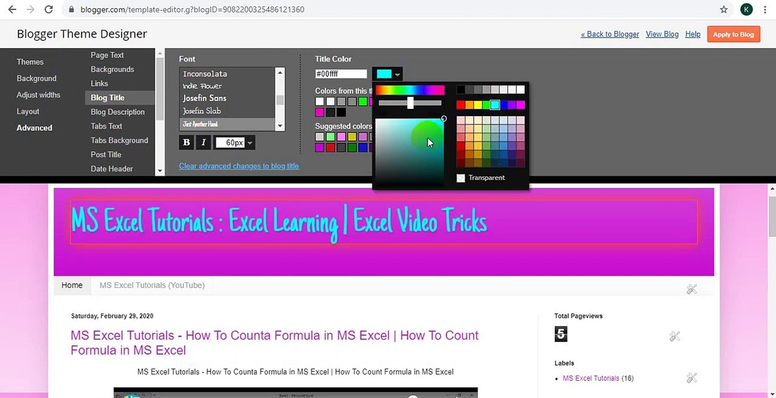Image resolution: width=776 pixels, height=398 pixels.
Task: Pick the red swatch in bright row
Action: [x=460, y=105]
